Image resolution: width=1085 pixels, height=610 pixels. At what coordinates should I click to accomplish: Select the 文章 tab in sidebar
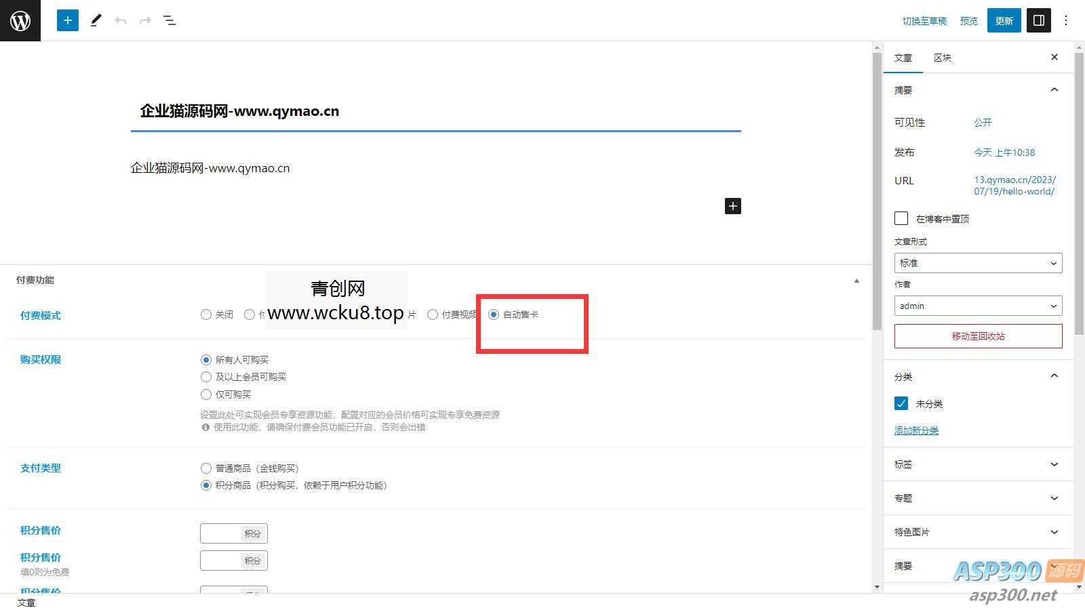[903, 58]
